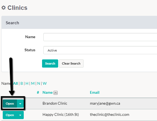The height and width of the screenshot is (121, 157).
Task: Sort by the # column header
Action: click(38, 93)
